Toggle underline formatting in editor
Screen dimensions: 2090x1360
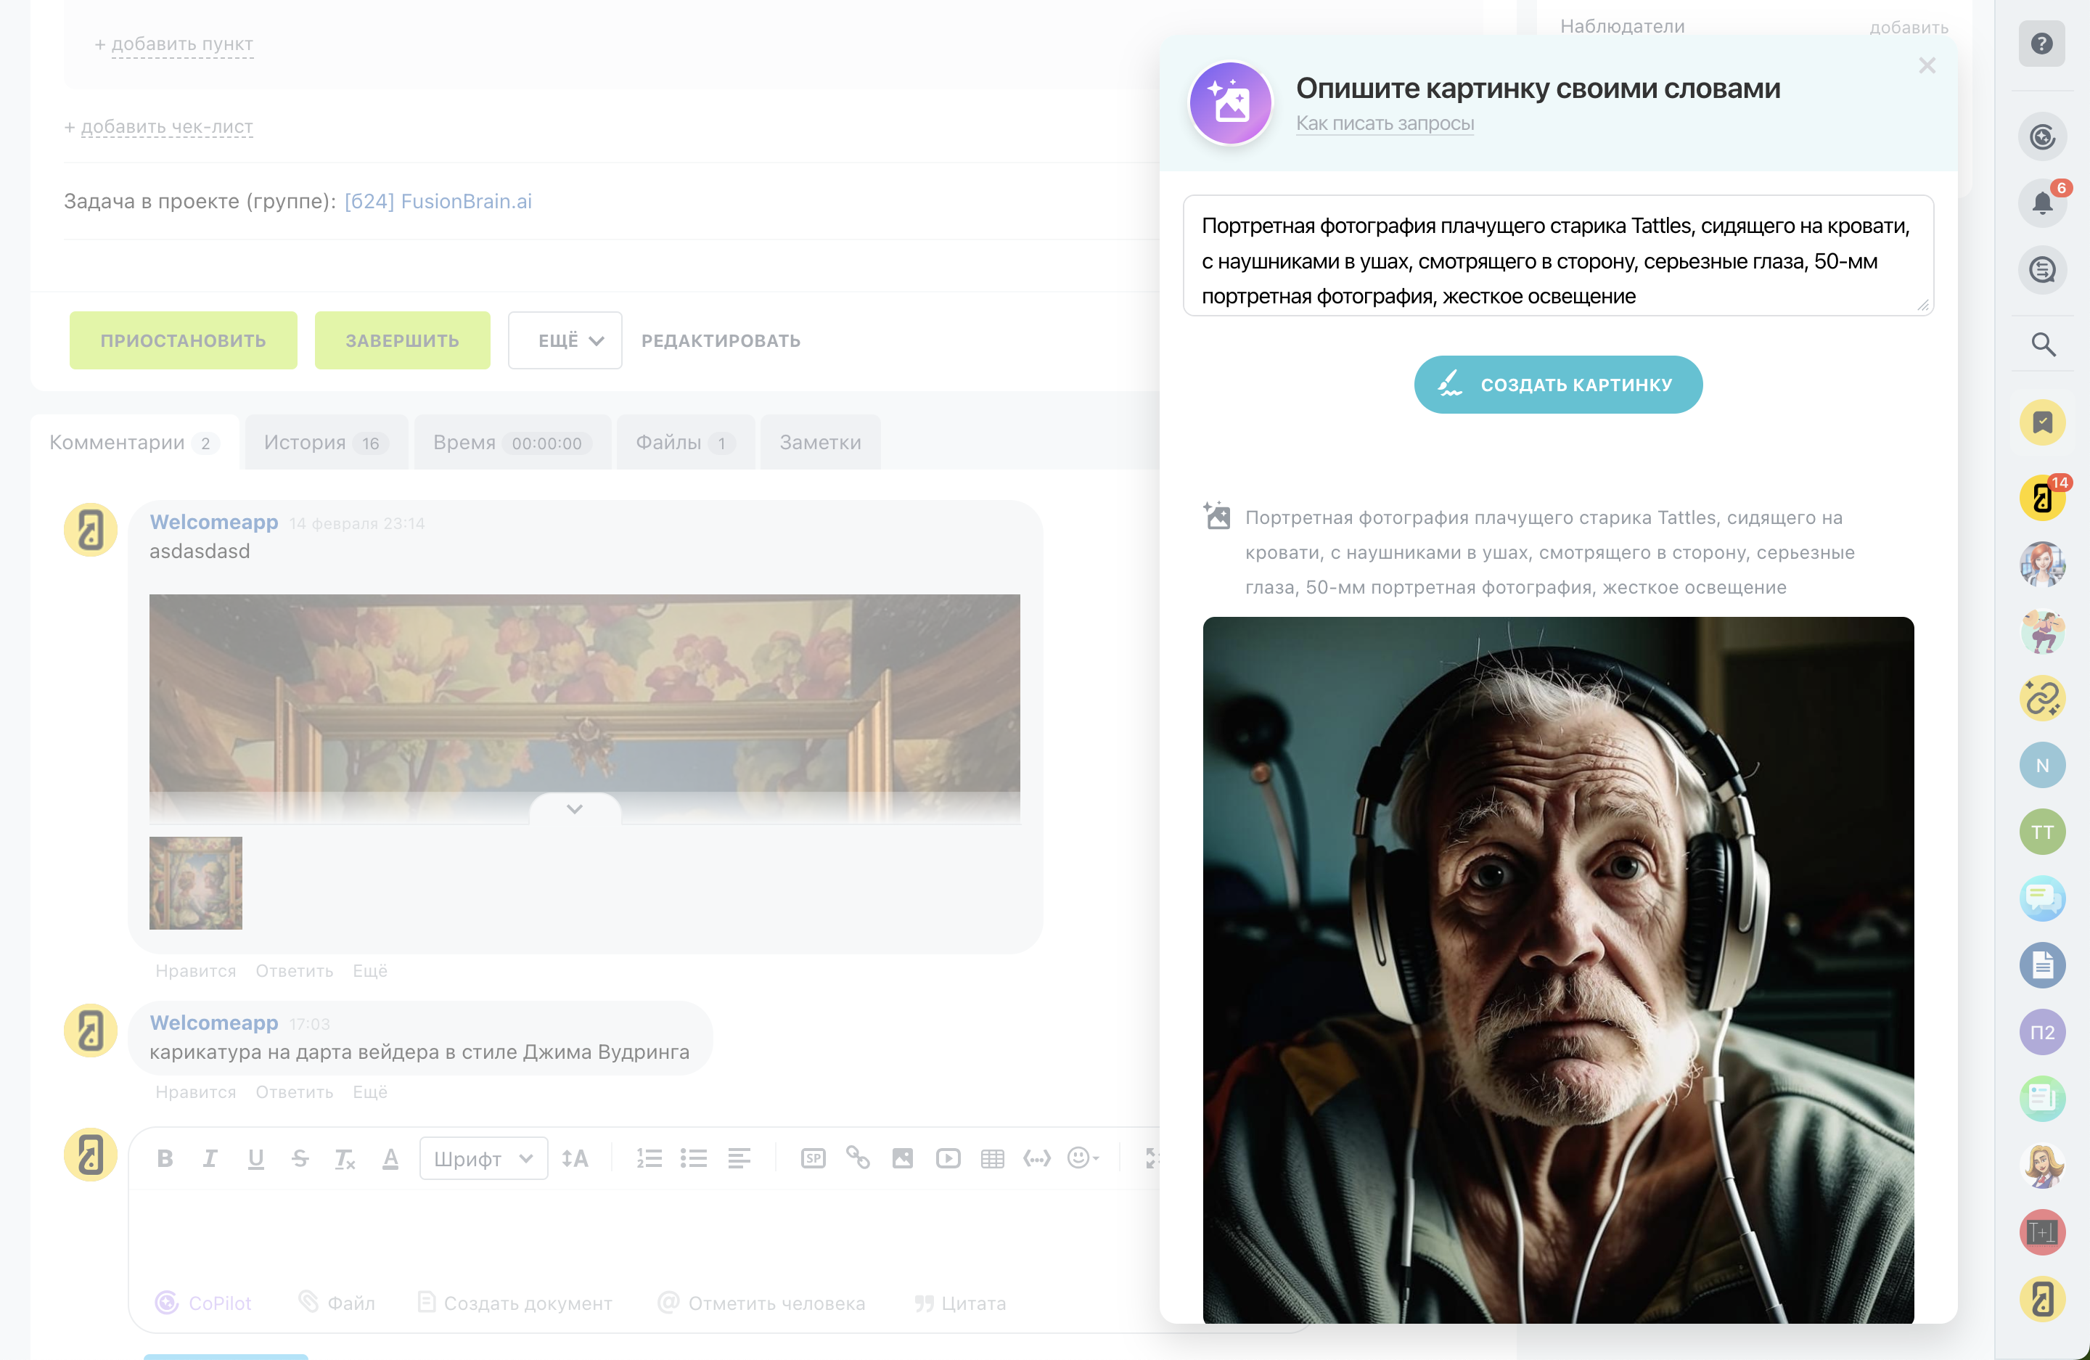point(255,1158)
